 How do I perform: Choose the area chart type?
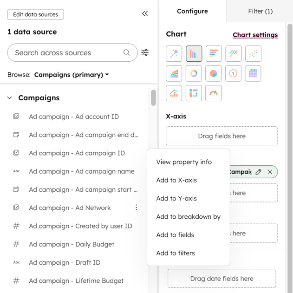[x=174, y=73]
